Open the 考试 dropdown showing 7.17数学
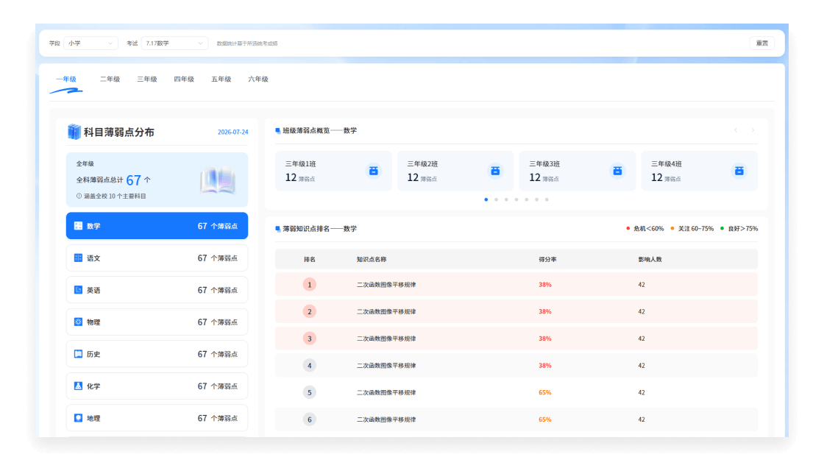Viewport: 824px width, 471px height. pos(174,43)
